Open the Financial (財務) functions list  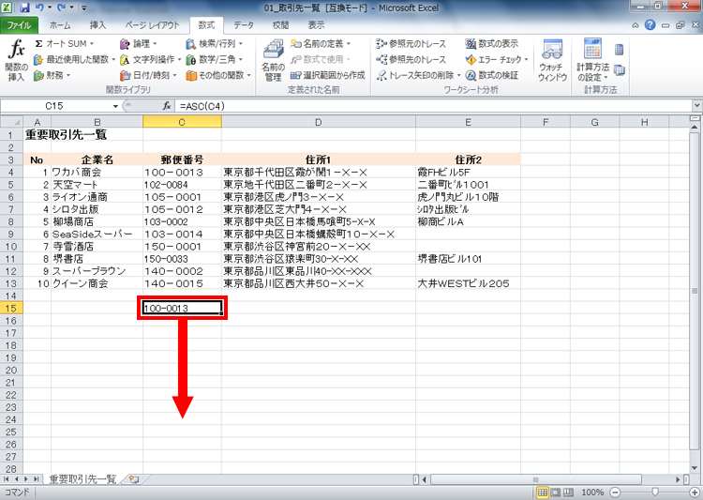[52, 75]
